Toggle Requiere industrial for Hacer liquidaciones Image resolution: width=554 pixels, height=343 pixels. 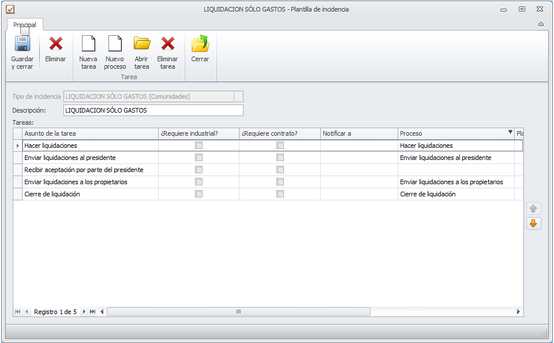coord(199,146)
